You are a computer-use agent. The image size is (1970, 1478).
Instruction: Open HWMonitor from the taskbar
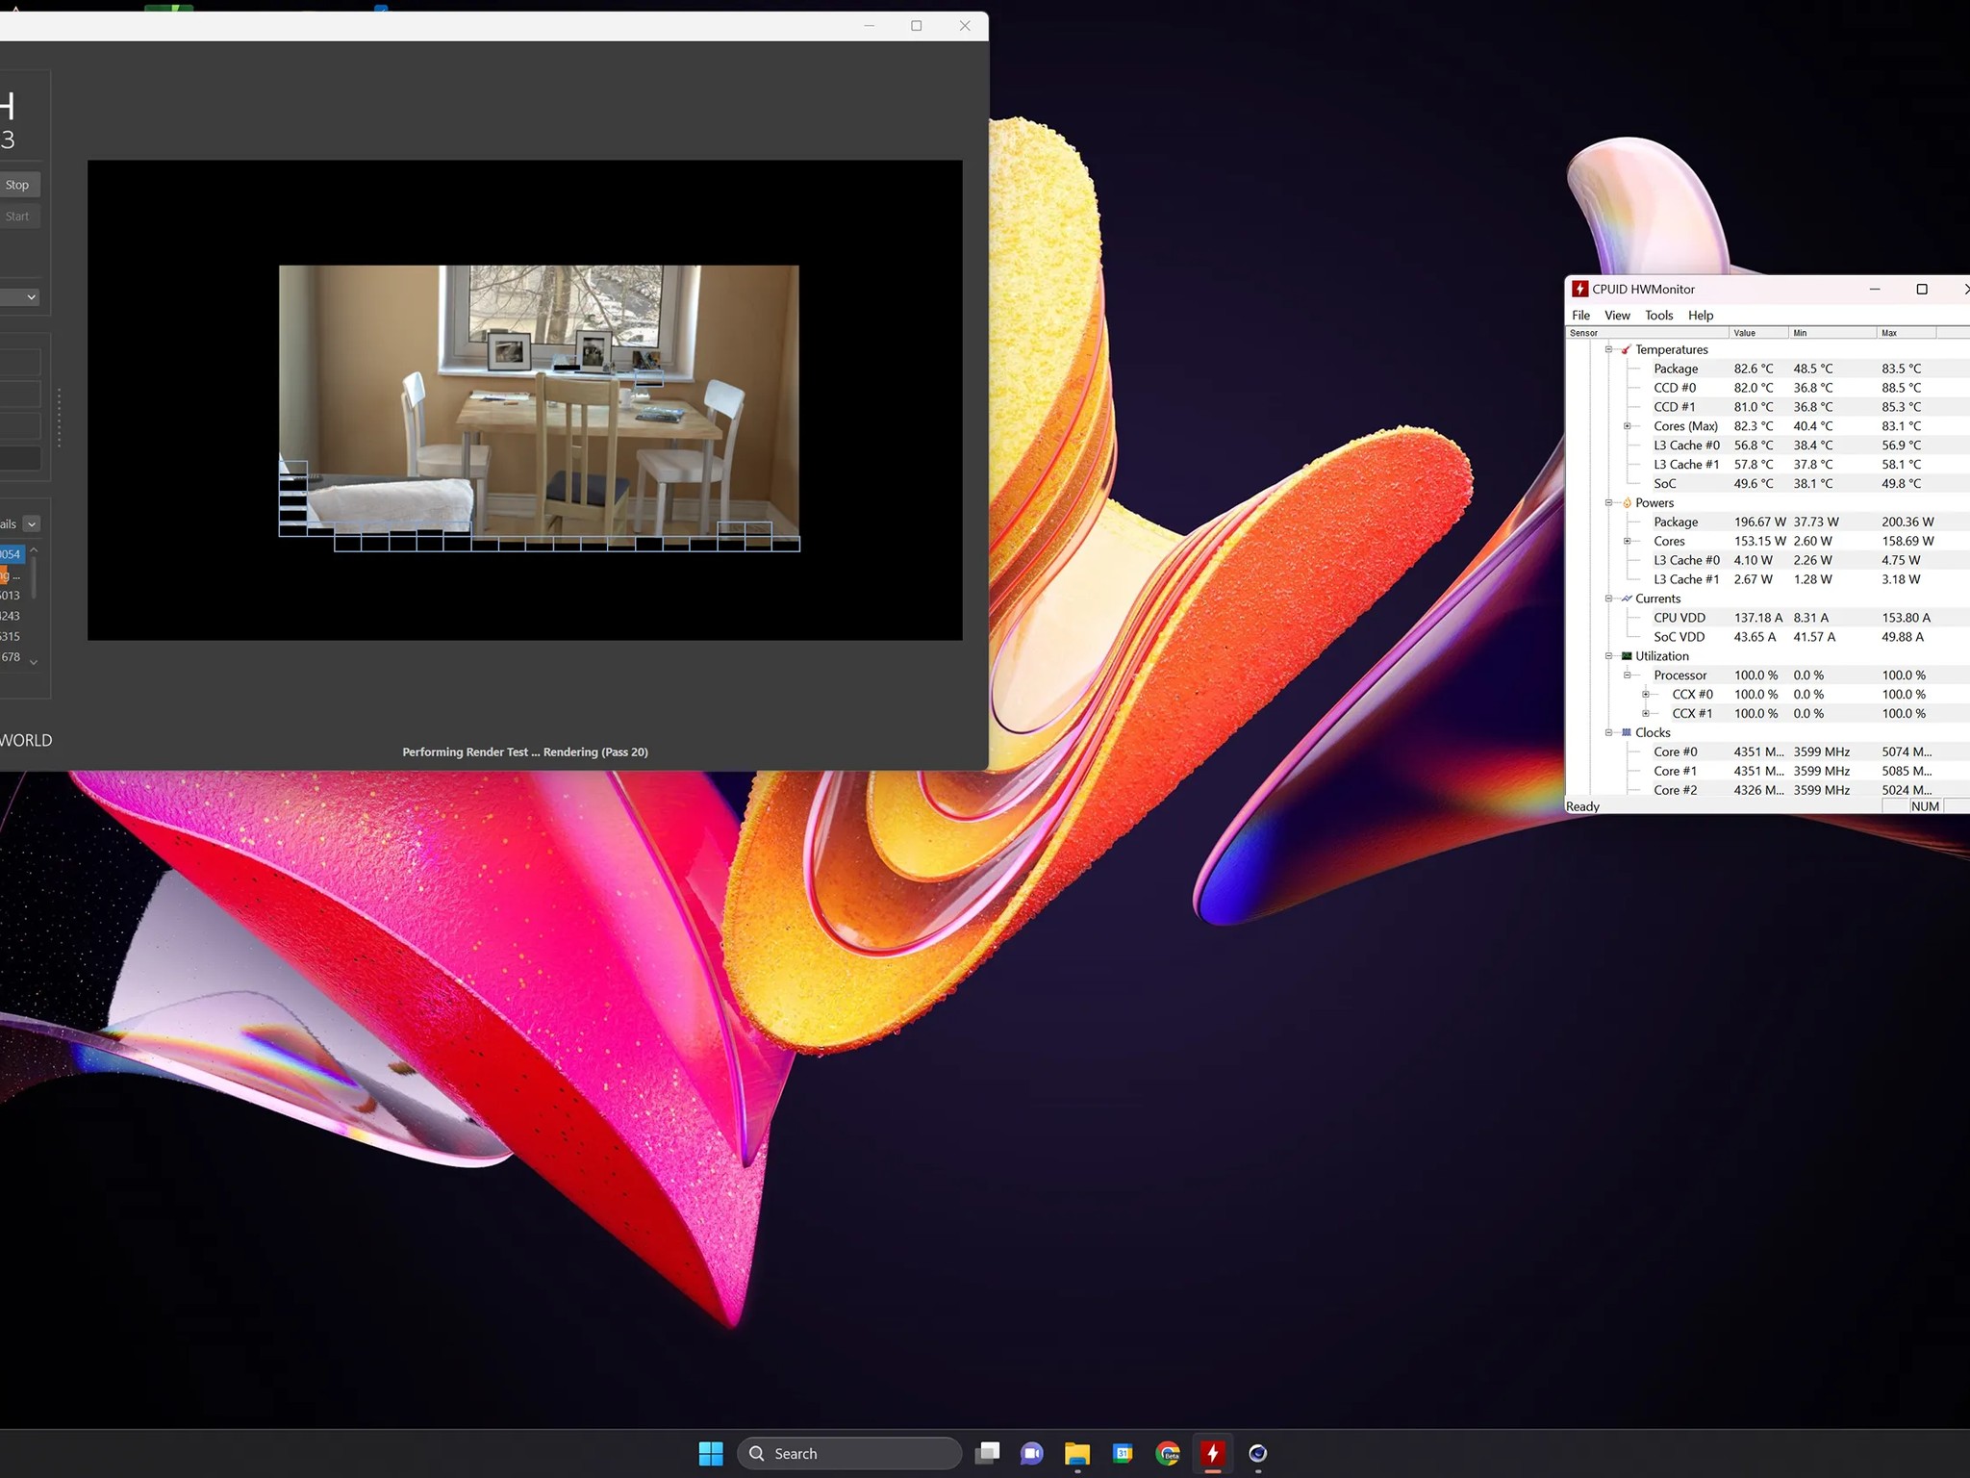pyautogui.click(x=1213, y=1453)
